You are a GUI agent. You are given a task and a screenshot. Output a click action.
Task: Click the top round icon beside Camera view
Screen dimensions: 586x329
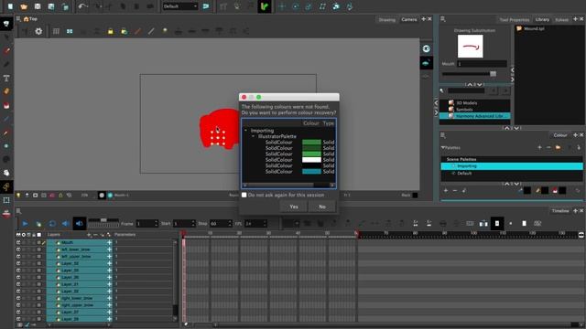pyautogui.click(x=426, y=48)
